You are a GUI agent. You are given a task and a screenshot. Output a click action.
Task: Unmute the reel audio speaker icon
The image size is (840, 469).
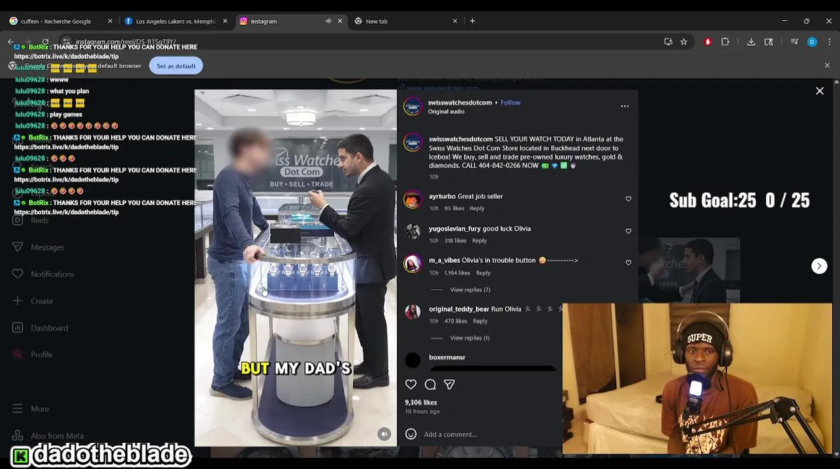(x=384, y=434)
